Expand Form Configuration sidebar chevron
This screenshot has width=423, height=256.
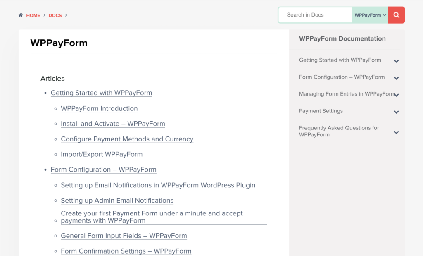396,78
